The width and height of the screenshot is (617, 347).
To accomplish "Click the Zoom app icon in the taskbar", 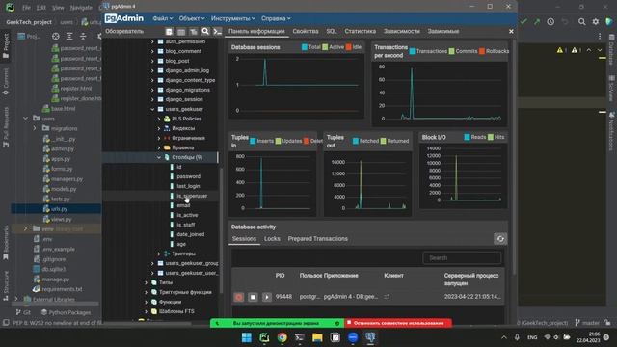I will pyautogui.click(x=353, y=337).
